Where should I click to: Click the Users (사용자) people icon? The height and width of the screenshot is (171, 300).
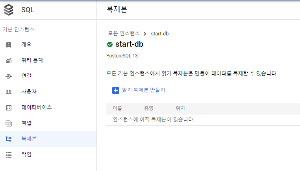click(x=9, y=92)
